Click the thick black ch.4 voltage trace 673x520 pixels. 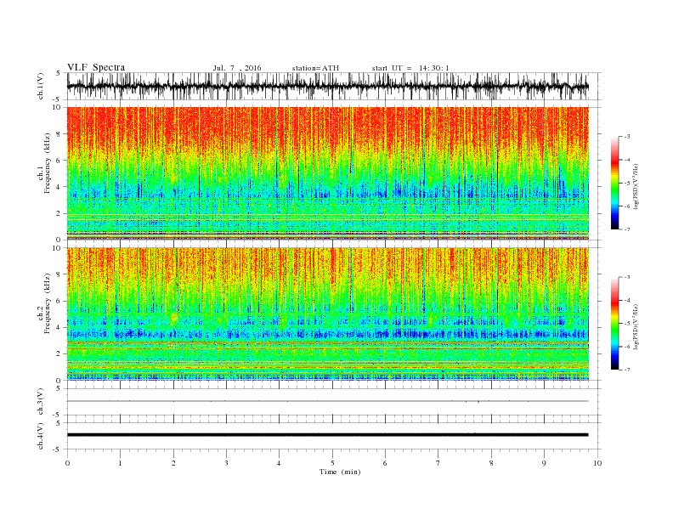[x=328, y=435]
